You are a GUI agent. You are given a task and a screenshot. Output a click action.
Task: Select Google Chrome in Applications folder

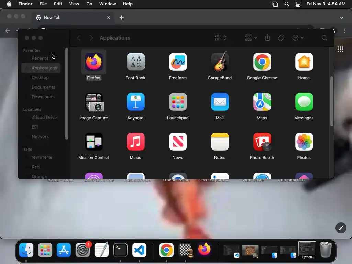262,62
